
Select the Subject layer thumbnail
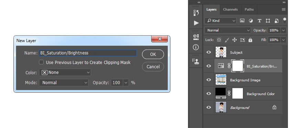(221, 52)
